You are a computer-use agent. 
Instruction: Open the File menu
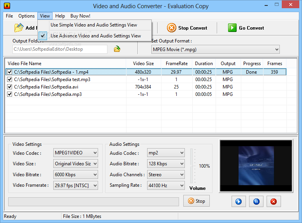pyautogui.click(x=9, y=16)
